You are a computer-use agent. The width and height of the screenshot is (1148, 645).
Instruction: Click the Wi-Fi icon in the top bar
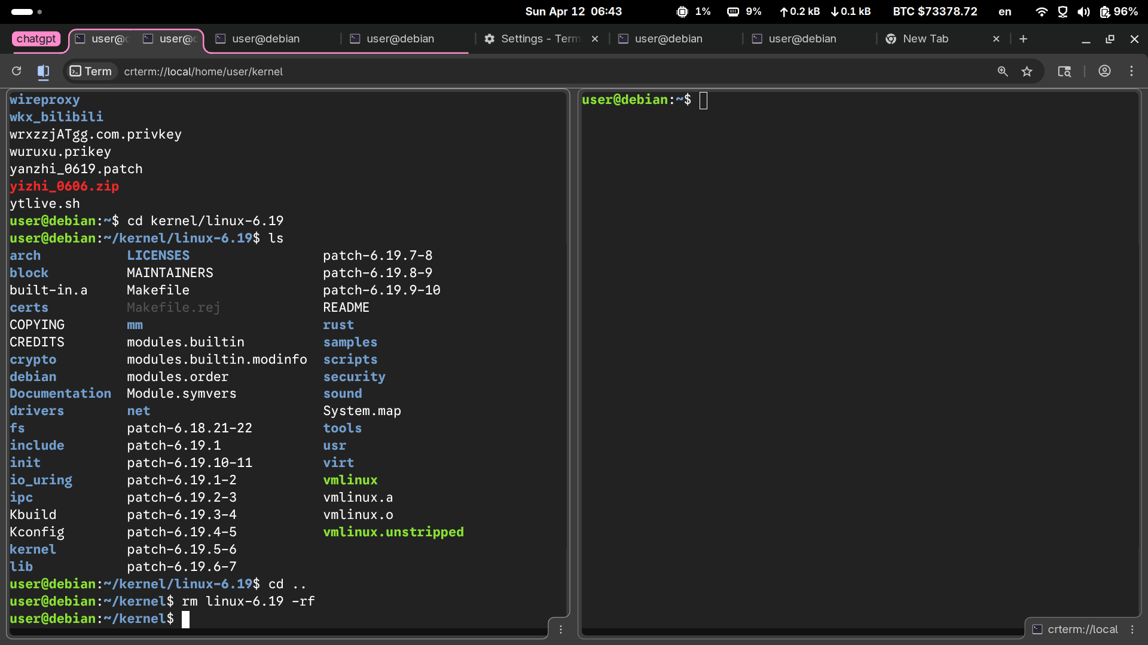[x=1041, y=12]
